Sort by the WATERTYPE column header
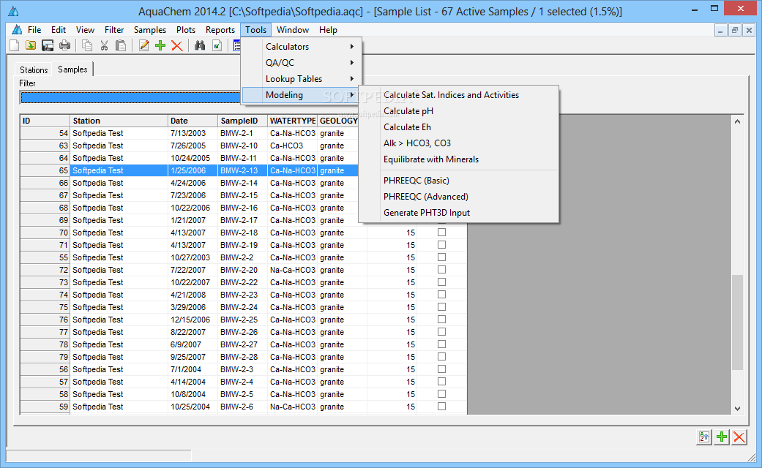Viewport: 762px width, 468px height. coord(293,121)
